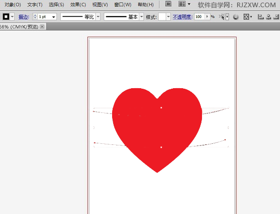Image resolution: width=280 pixels, height=214 pixels.
Task: Open the opacity slider arrow
Action: pyautogui.click(x=207, y=17)
